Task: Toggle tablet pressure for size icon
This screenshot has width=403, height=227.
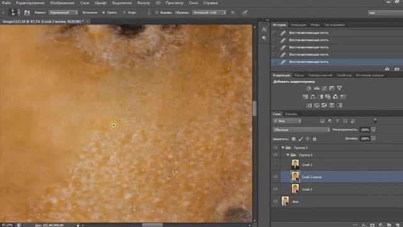Action: pyautogui.click(x=244, y=13)
